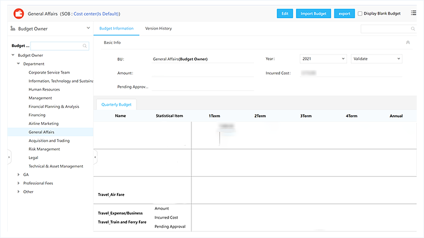Image resolution: width=424 pixels, height=238 pixels.
Task: Select the Quarterly Budget tab
Action: point(116,104)
